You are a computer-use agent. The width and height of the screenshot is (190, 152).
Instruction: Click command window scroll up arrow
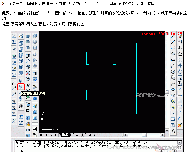[179, 143]
